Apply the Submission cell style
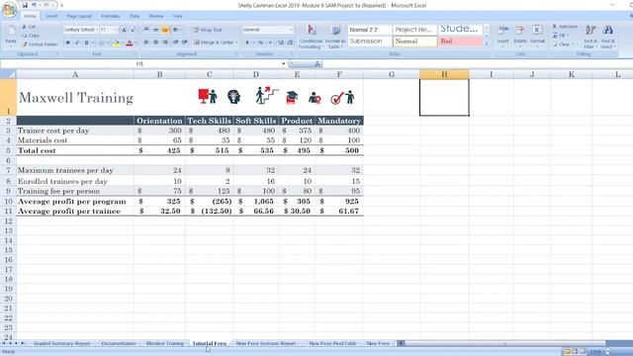Image resolution: width=633 pixels, height=356 pixels. pyautogui.click(x=369, y=42)
